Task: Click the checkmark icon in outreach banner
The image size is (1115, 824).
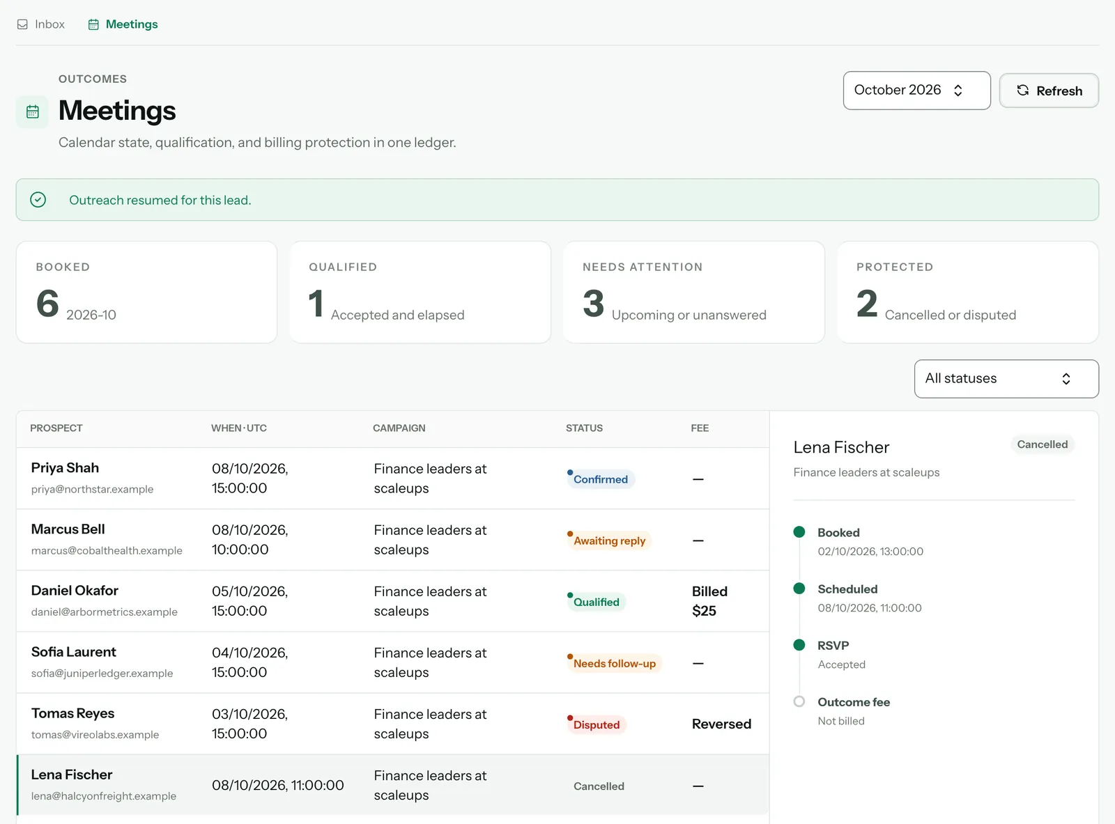Action: [38, 200]
